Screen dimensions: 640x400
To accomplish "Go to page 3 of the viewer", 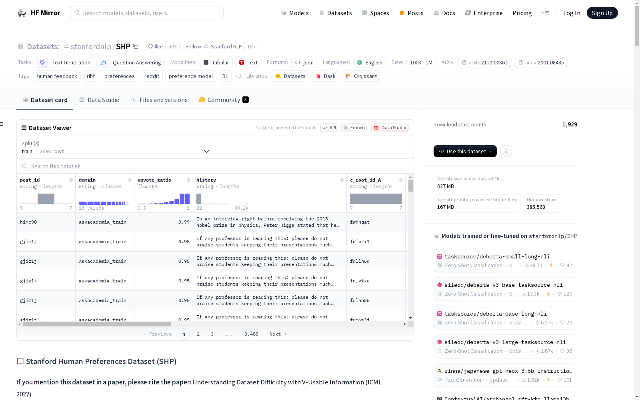I will (212, 334).
